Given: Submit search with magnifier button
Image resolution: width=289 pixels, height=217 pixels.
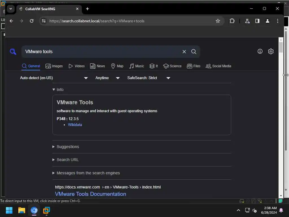Looking at the screenshot, I should 194,52.
